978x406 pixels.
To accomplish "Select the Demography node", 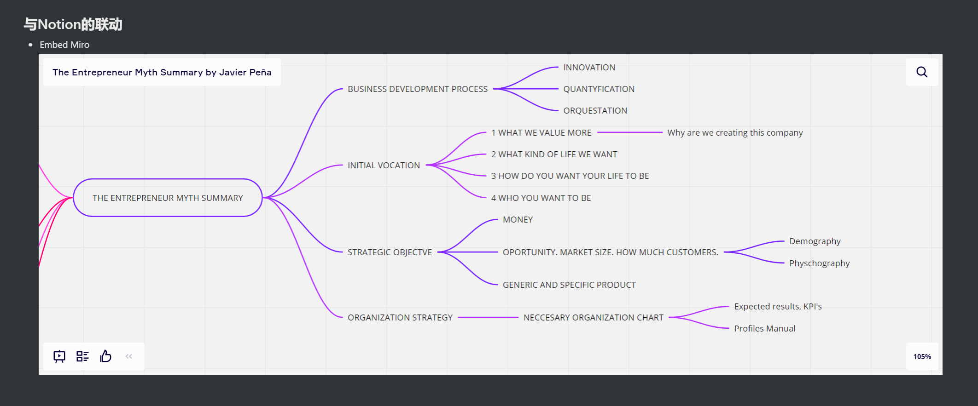I will [815, 241].
